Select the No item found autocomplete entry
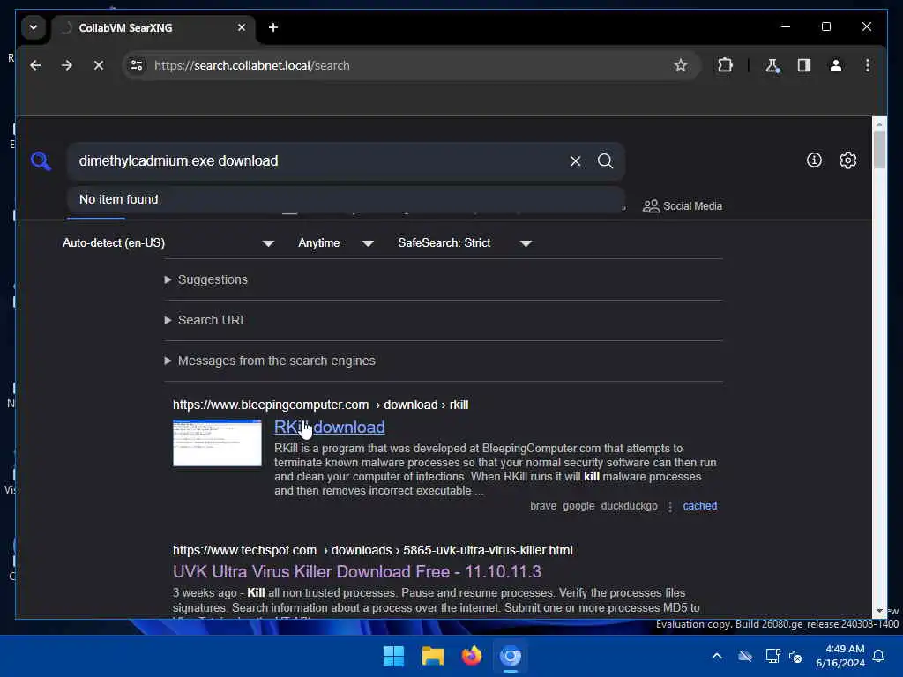 coord(346,199)
